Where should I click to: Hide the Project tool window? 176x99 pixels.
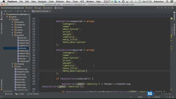pyautogui.click(x=29, y=11)
